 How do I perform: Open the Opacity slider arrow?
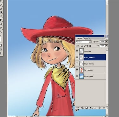point(107,42)
